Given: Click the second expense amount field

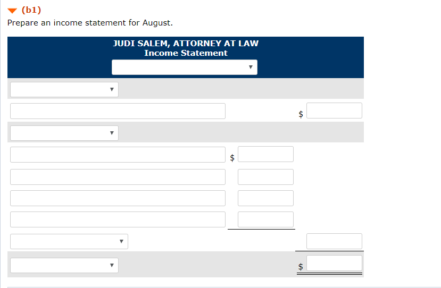Looking at the screenshot, I should pyautogui.click(x=265, y=177).
